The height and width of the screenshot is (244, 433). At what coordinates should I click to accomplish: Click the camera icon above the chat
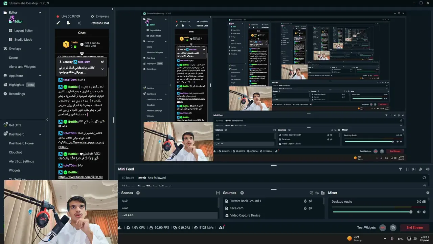[69, 23]
